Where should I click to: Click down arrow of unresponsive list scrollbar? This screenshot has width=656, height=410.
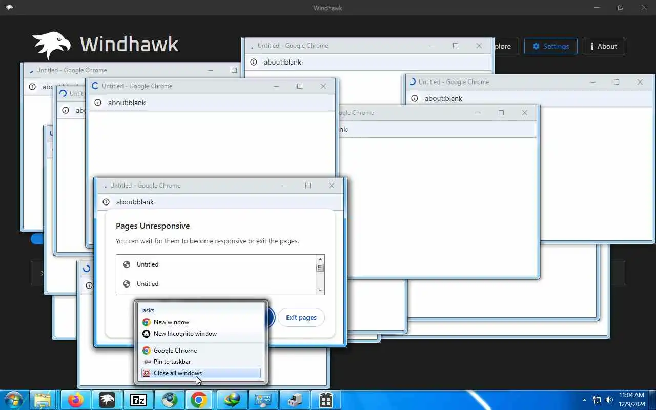(x=320, y=290)
